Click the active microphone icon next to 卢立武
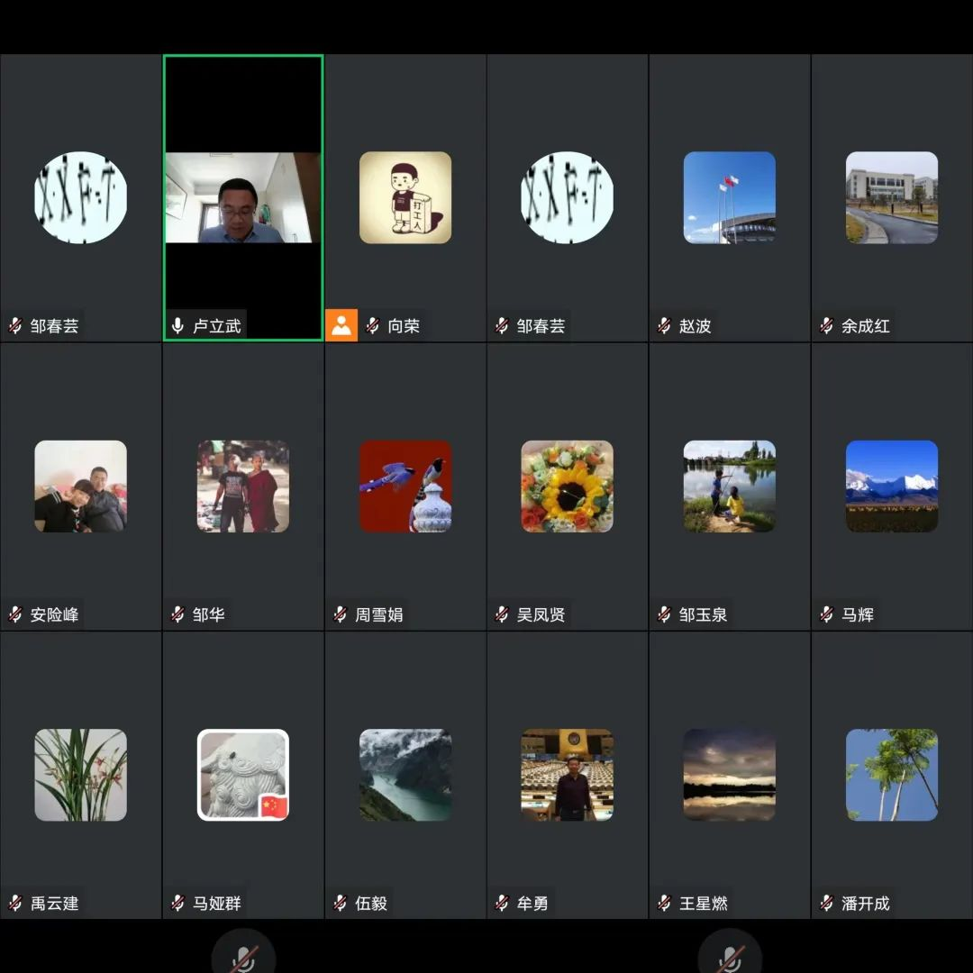This screenshot has width=973, height=973. point(177,325)
